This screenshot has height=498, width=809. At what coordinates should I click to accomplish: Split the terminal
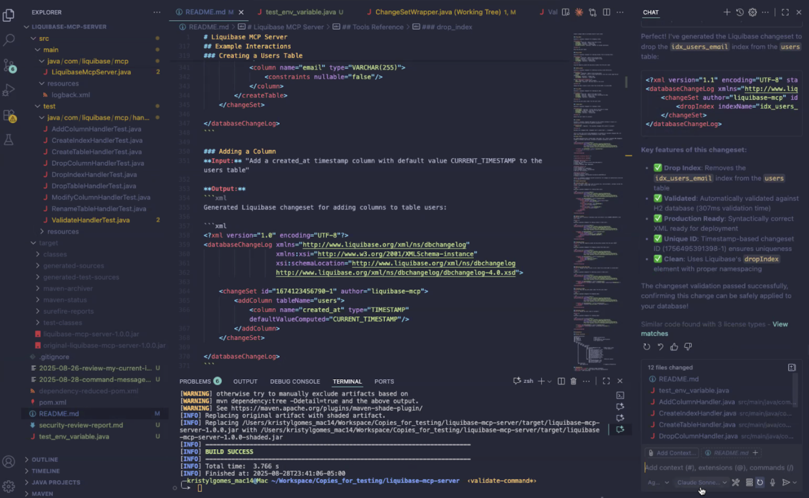(561, 381)
